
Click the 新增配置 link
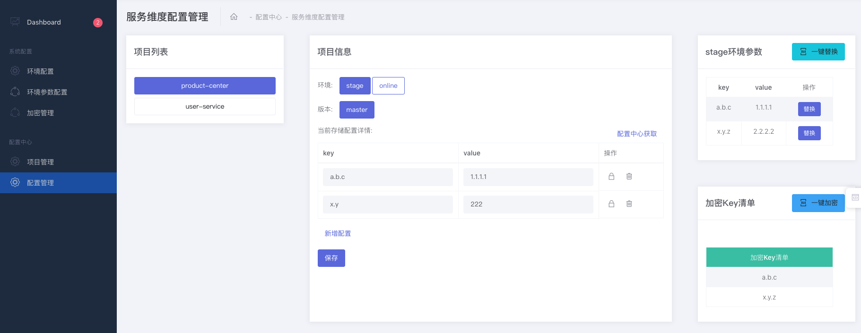click(338, 233)
